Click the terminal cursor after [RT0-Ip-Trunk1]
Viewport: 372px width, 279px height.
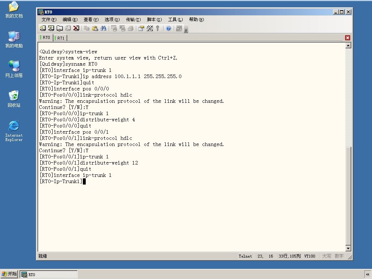pyautogui.click(x=84, y=182)
